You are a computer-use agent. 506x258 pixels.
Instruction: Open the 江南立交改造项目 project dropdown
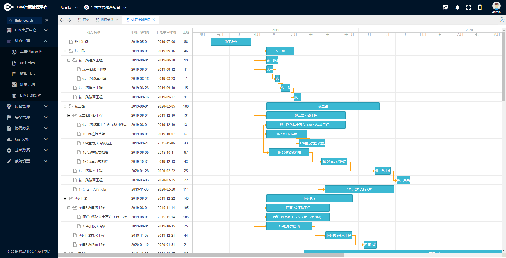click(105, 7)
